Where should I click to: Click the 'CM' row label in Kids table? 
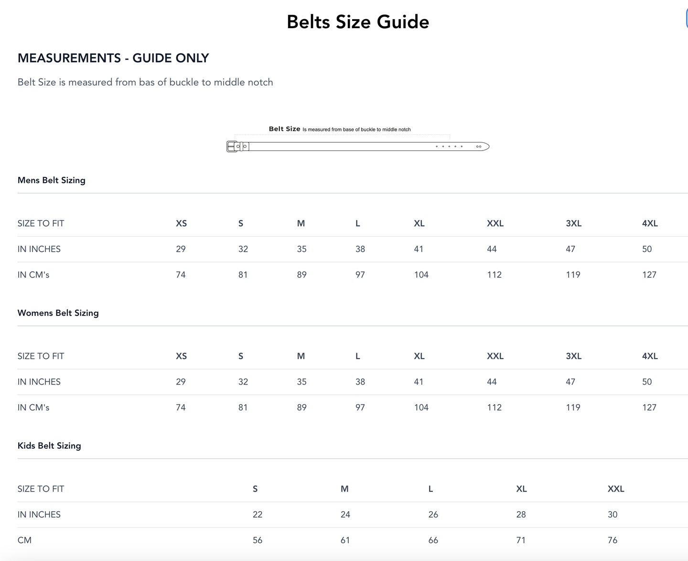(25, 540)
